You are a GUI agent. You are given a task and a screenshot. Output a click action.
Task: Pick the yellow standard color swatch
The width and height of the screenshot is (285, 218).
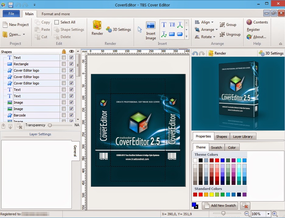click(212, 195)
